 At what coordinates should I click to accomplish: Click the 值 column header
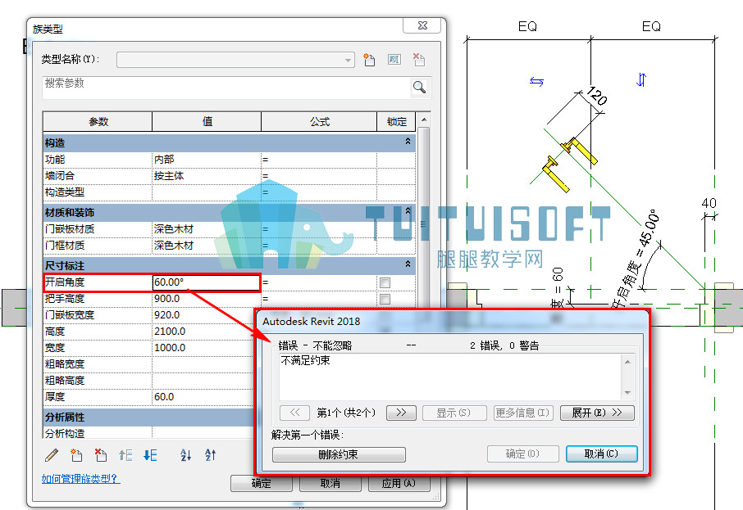207,122
